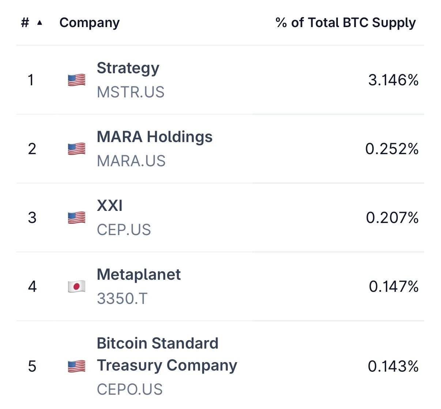
Task: Click US flag beside Bitcoin Standard Treasury
Action: [76, 366]
